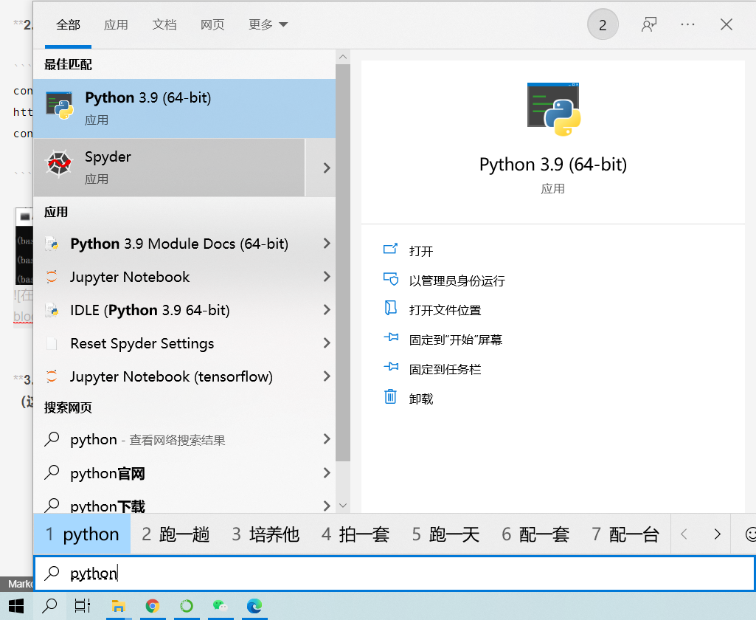Click the Pin to Start pin icon

[x=391, y=337]
